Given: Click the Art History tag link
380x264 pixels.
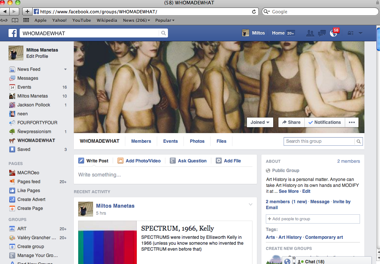Looking at the screenshot, I should (x=290, y=237).
